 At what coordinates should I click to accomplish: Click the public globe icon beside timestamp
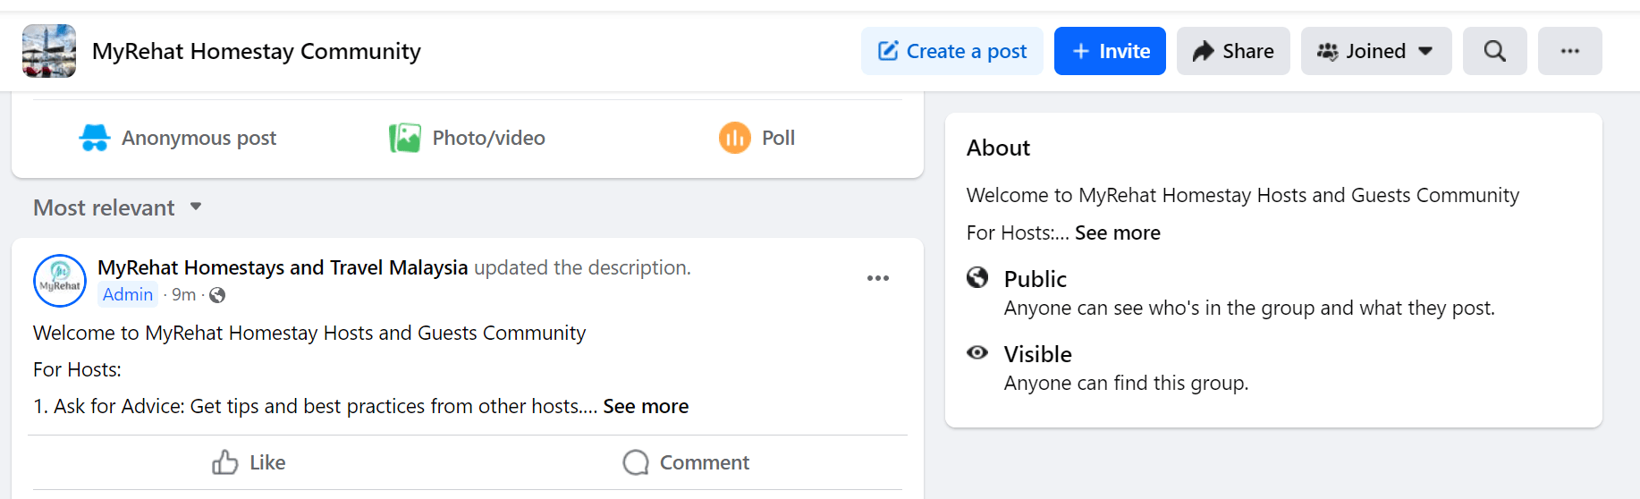[217, 295]
